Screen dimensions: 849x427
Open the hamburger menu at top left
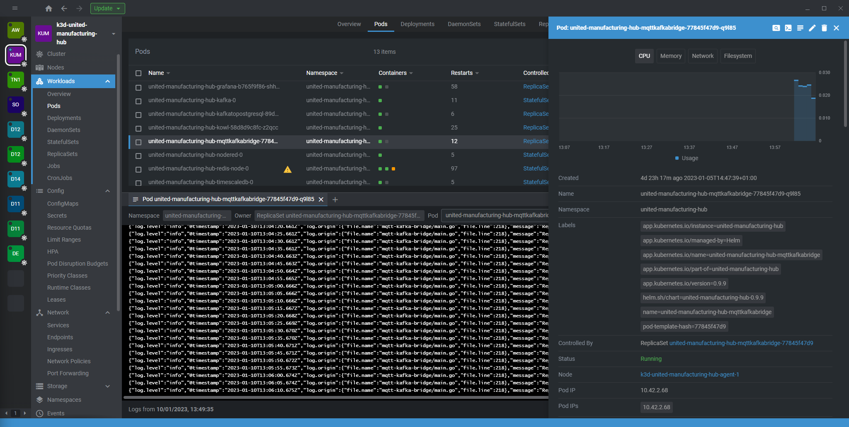[x=15, y=8]
